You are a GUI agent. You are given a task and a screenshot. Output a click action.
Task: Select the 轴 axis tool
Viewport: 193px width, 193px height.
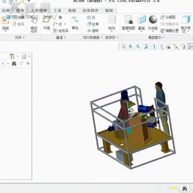click(58, 17)
